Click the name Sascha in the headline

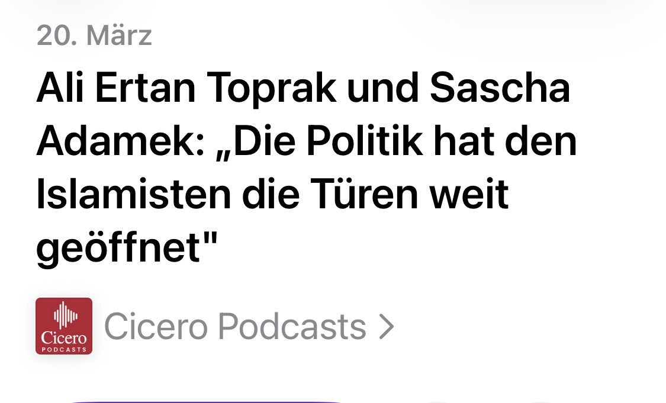coord(500,88)
